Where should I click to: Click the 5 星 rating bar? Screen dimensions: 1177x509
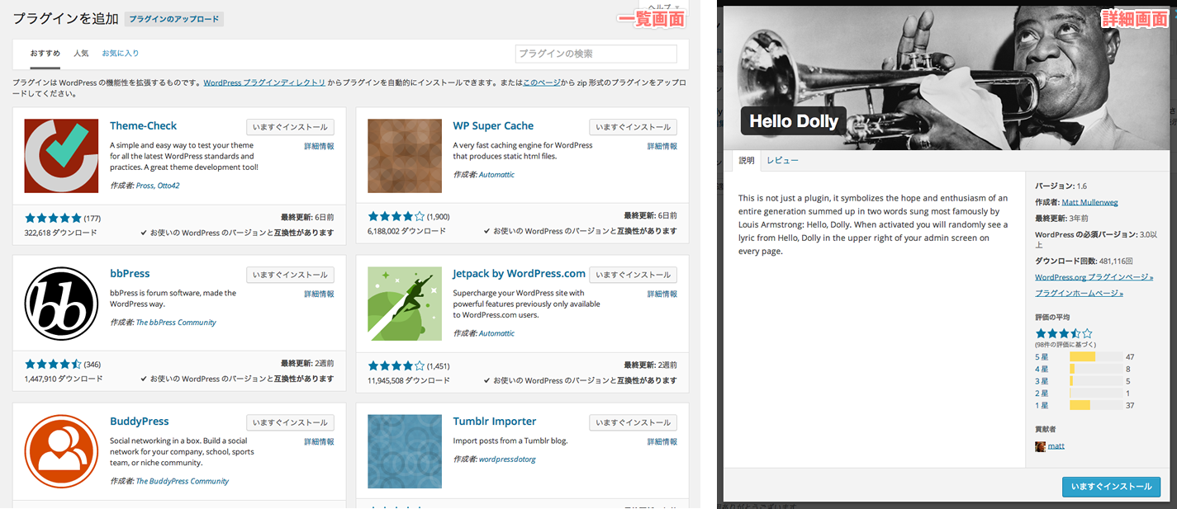[x=1095, y=357]
